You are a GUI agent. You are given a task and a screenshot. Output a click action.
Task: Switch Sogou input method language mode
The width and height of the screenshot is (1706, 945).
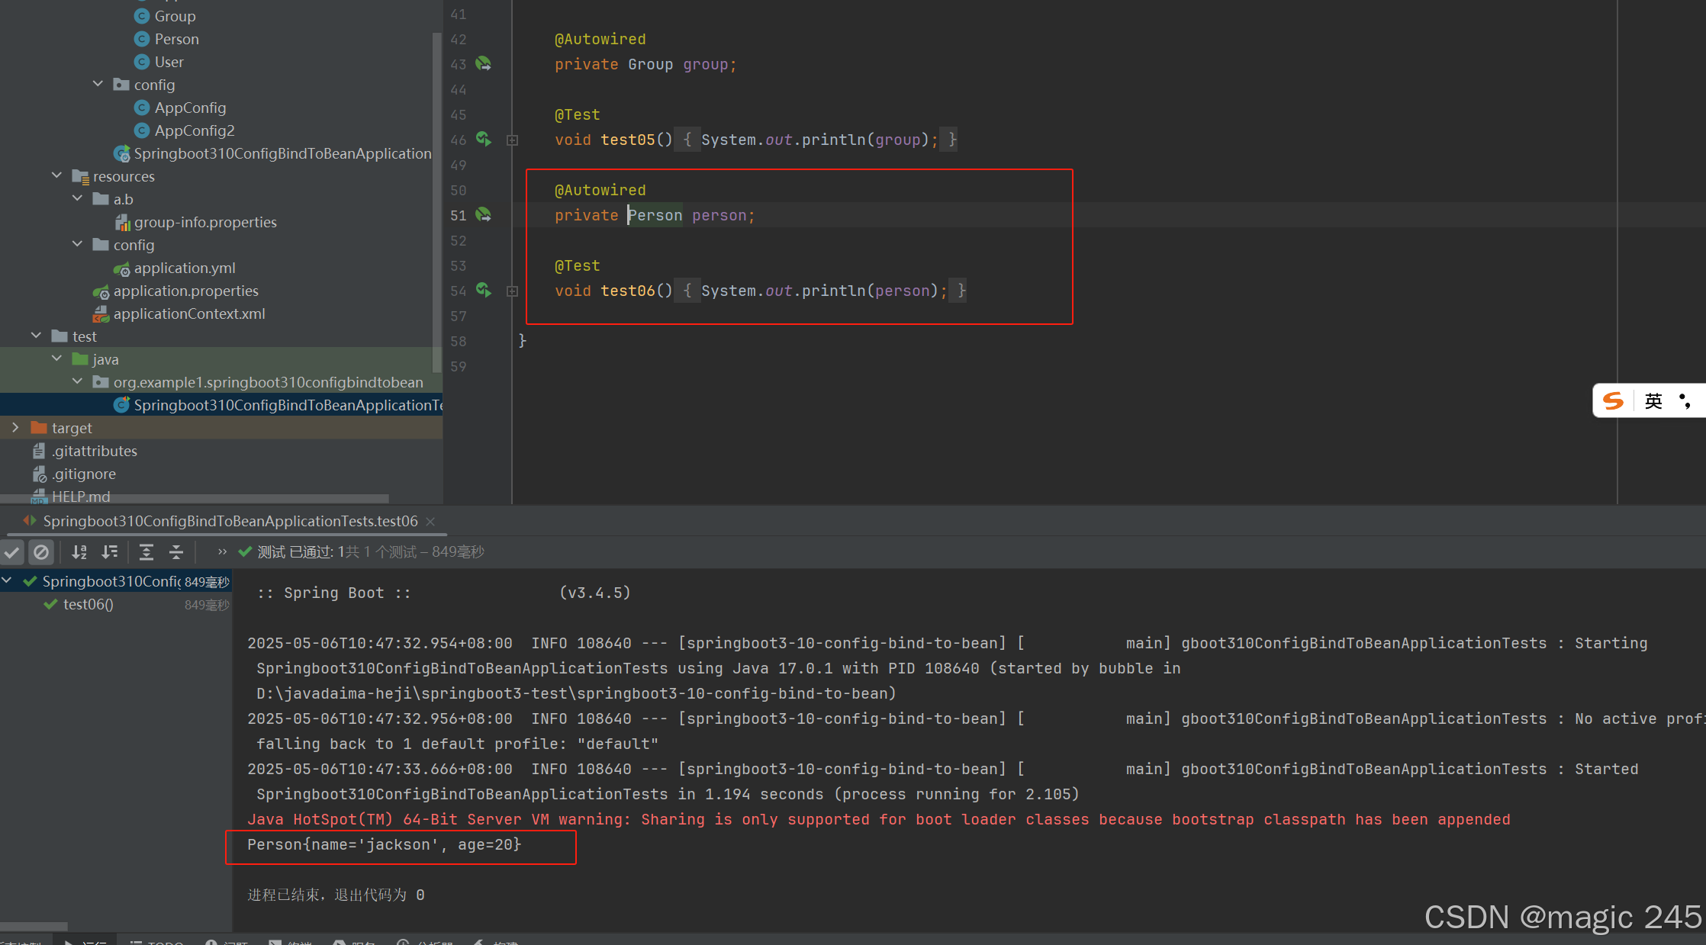(1653, 401)
